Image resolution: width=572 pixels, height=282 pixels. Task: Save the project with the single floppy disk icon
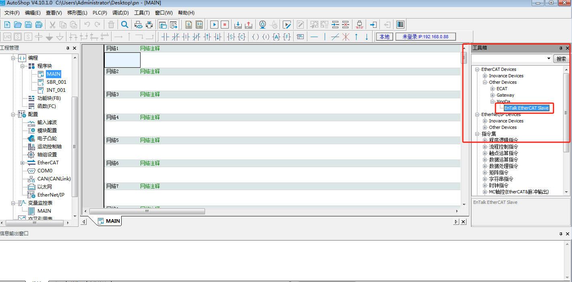pyautogui.click(x=28, y=25)
